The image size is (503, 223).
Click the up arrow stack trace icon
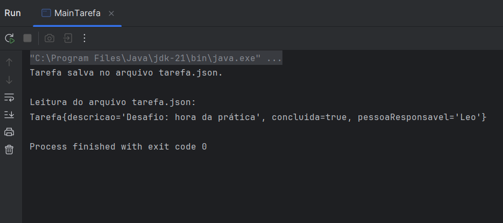pos(9,62)
